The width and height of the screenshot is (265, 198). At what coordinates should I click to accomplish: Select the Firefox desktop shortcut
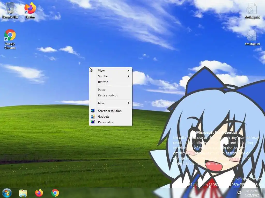pos(30,10)
